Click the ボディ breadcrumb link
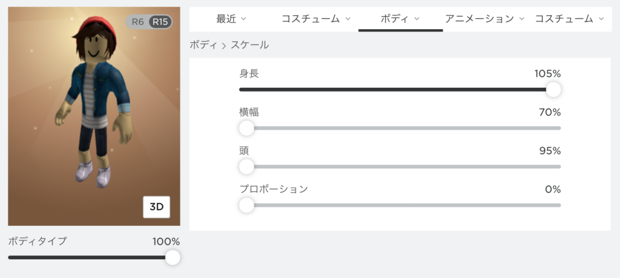The image size is (620, 278). [203, 45]
